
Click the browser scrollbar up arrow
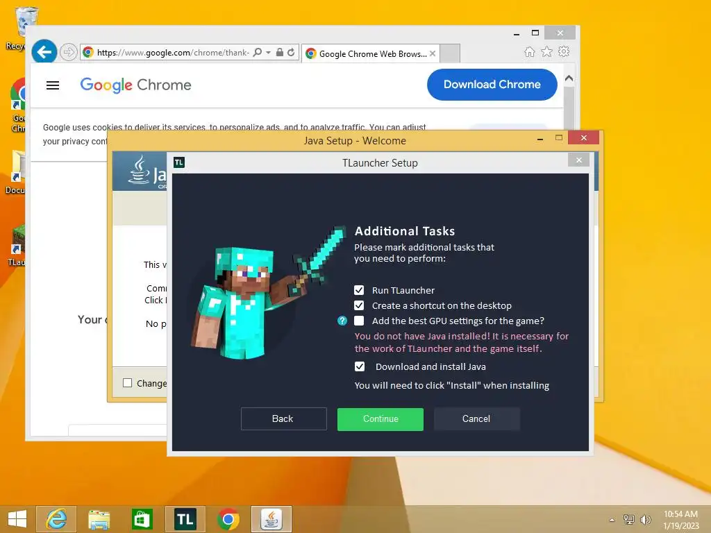(569, 78)
